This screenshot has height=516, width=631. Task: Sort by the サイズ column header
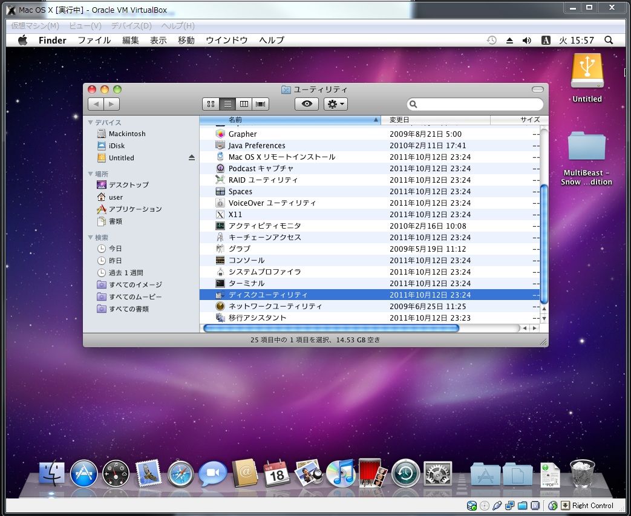tap(519, 120)
